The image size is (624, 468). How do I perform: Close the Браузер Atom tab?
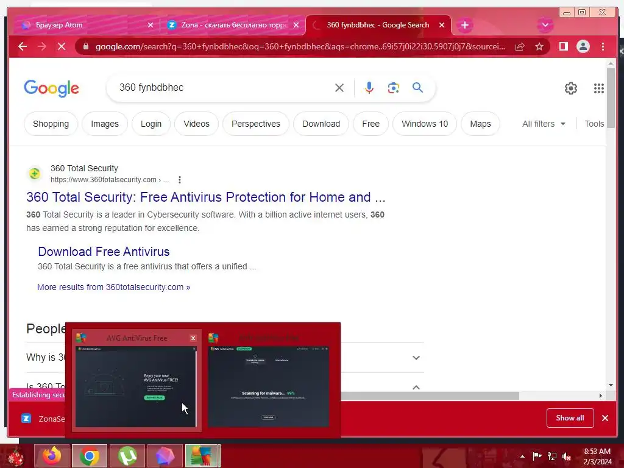point(151,25)
